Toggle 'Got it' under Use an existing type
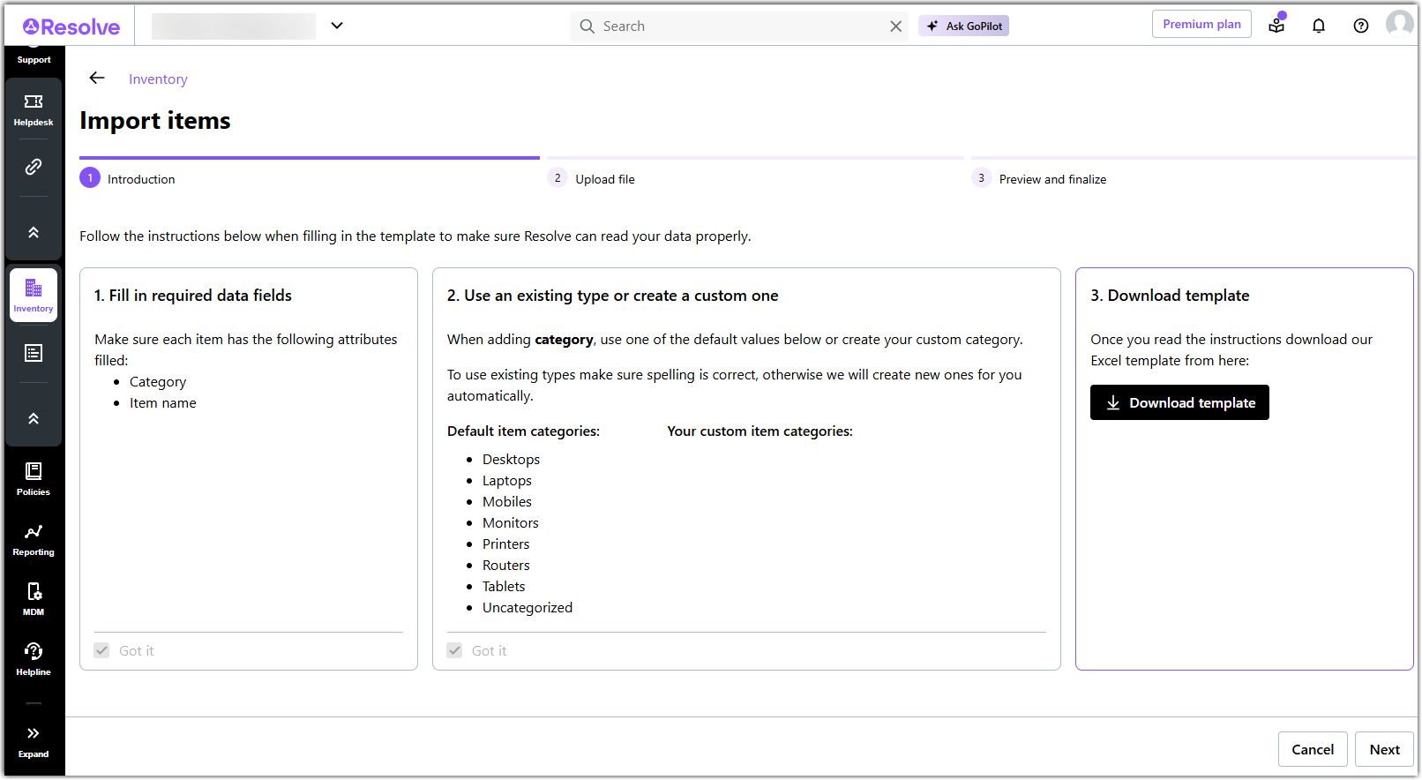This screenshot has width=1422, height=780. click(455, 650)
